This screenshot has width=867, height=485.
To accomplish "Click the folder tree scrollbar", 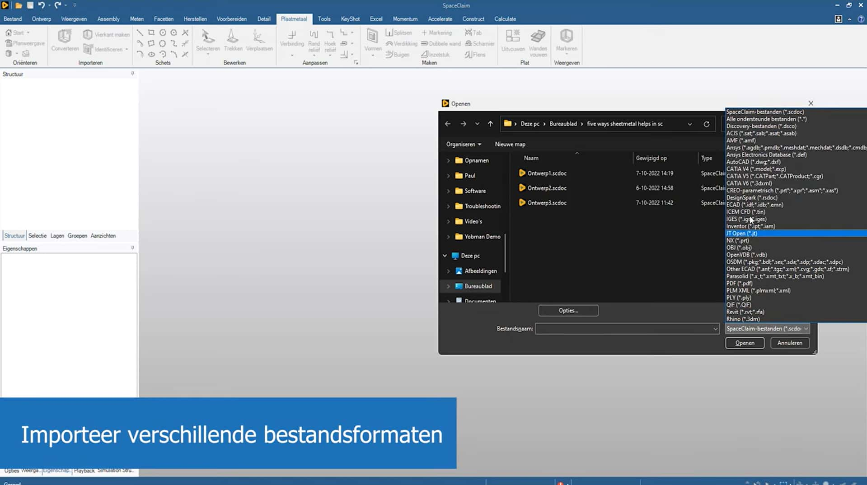I will (x=505, y=253).
